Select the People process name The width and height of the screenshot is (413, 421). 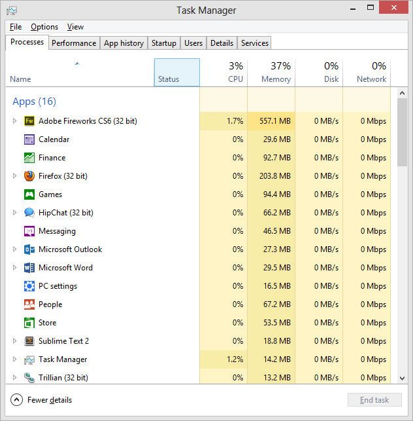point(50,304)
